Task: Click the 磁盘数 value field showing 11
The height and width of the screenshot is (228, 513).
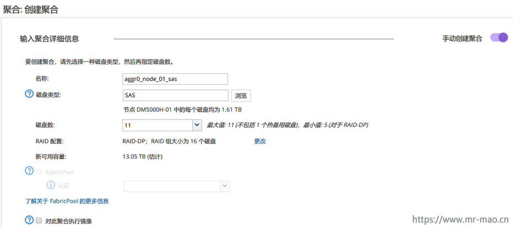Action: (x=158, y=125)
